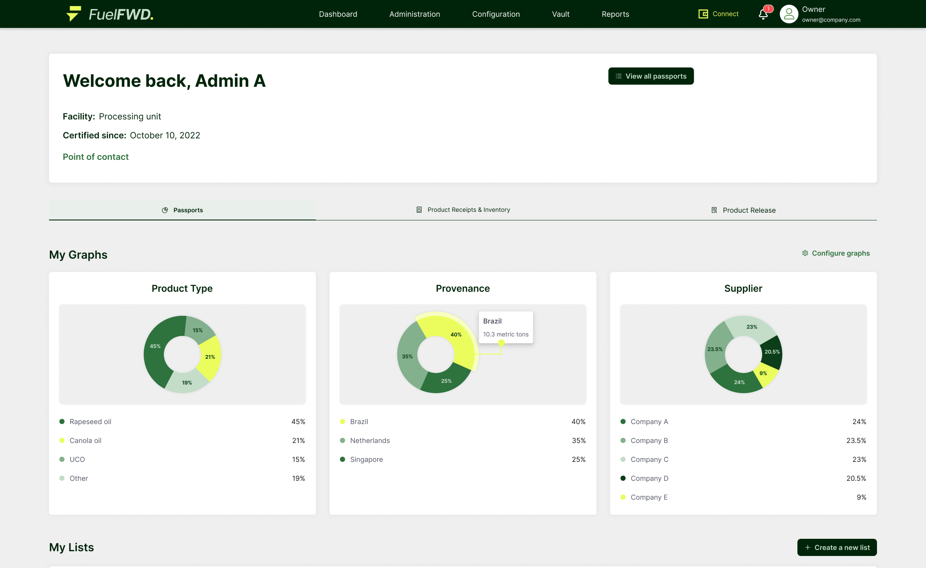
Task: Open the notifications bell
Action: point(763,15)
